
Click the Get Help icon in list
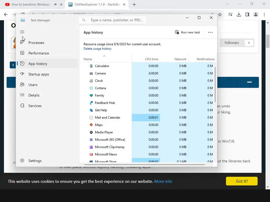(91, 110)
